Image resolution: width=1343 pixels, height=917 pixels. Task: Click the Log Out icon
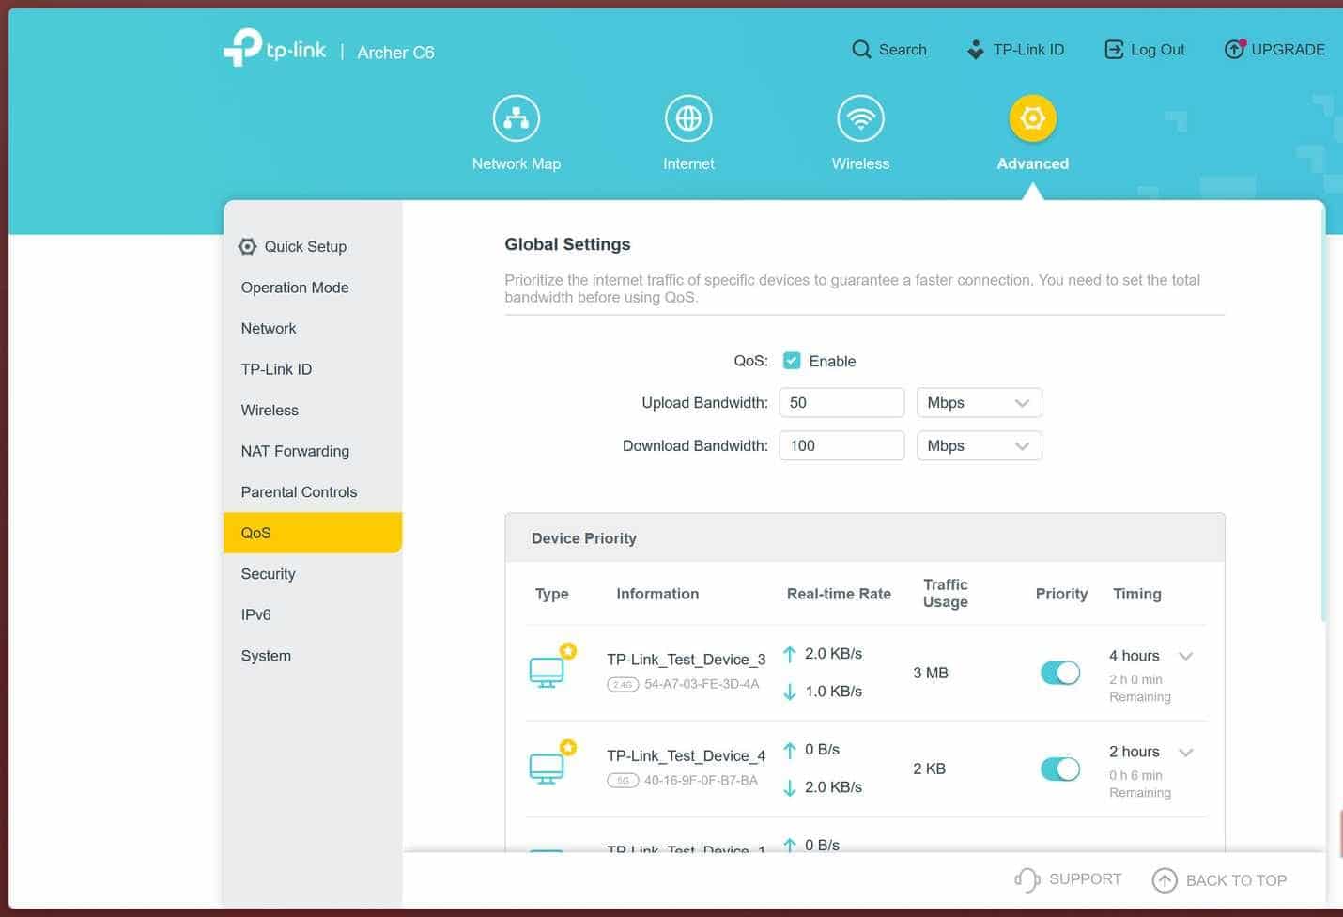(x=1114, y=50)
